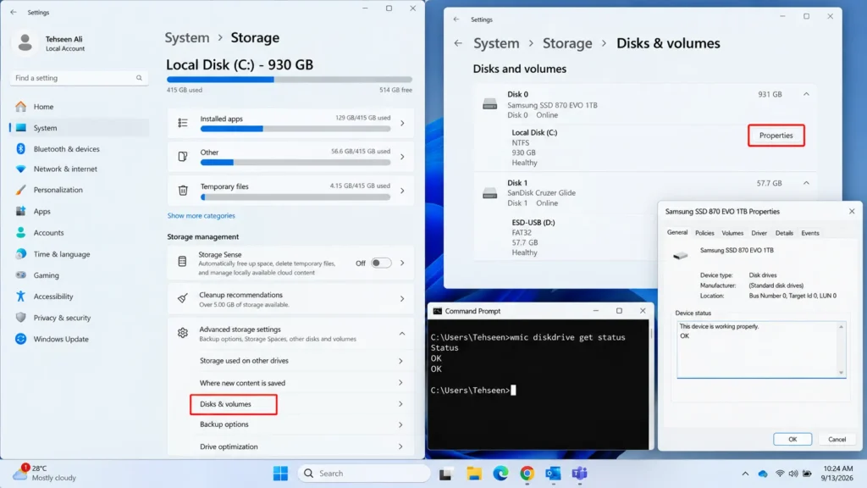Screen dimensions: 867x488
Task: Click the search magnifier in Find a setting
Action: click(x=139, y=78)
